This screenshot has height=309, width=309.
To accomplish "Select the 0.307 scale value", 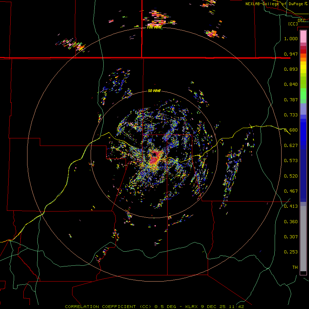I will pyautogui.click(x=291, y=237).
